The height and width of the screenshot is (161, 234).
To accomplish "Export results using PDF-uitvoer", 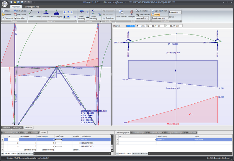I will pos(20,15).
